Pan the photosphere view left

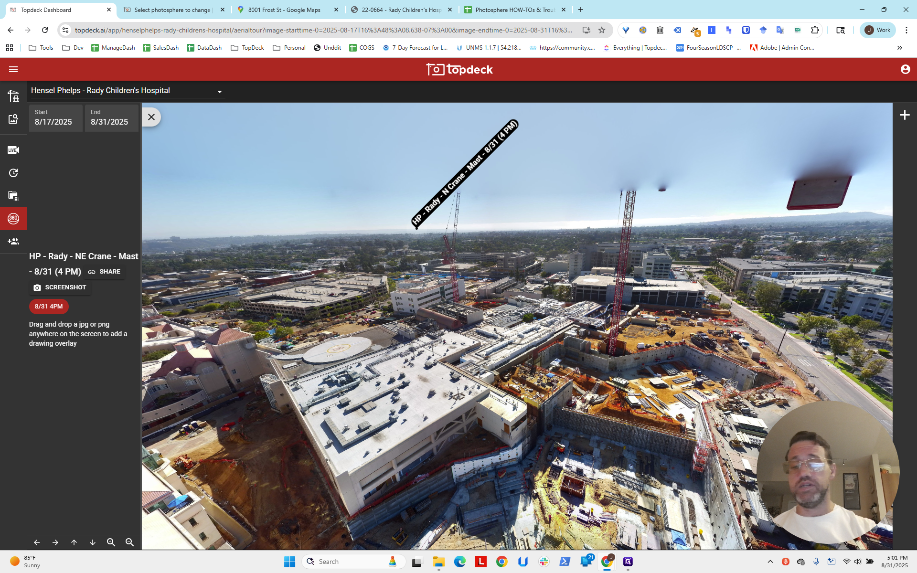coord(37,542)
